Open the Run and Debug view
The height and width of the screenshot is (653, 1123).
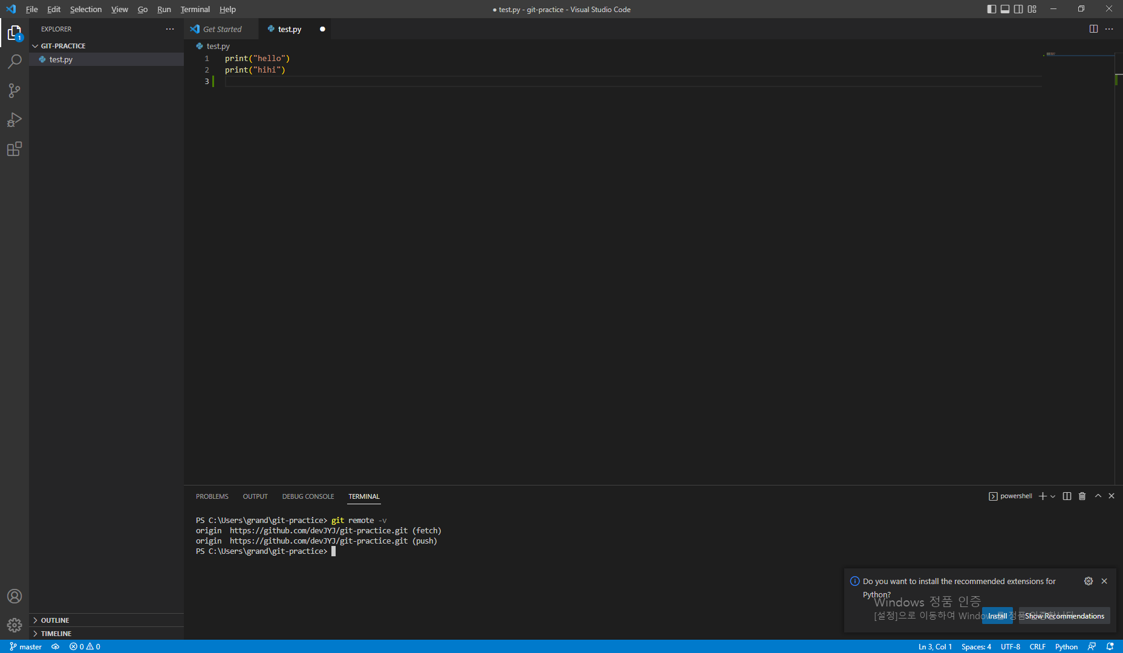pyautogui.click(x=15, y=120)
